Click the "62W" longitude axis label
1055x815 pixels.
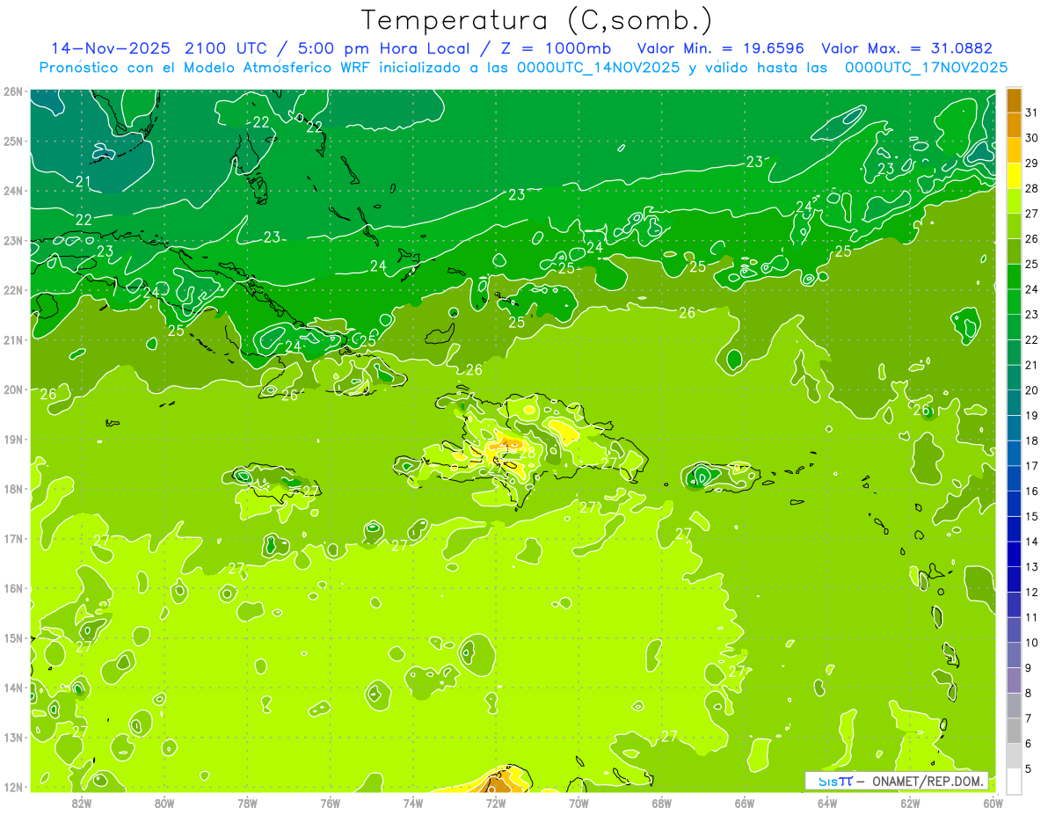click(910, 803)
